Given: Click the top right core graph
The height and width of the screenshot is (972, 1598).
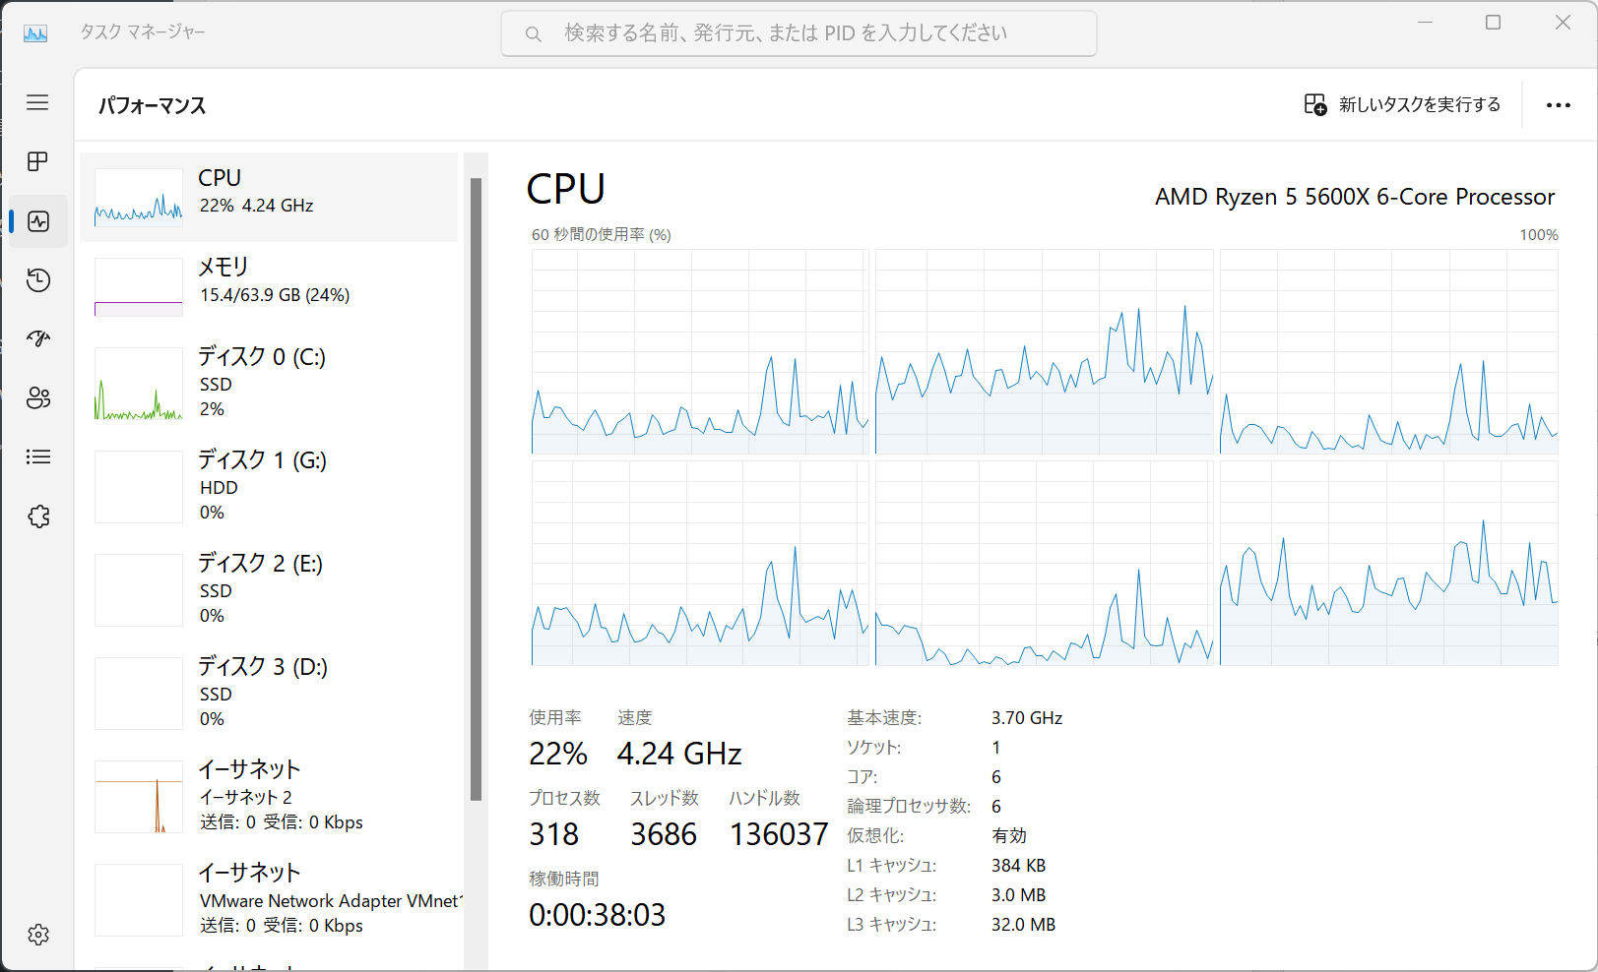Looking at the screenshot, I should tap(1388, 351).
